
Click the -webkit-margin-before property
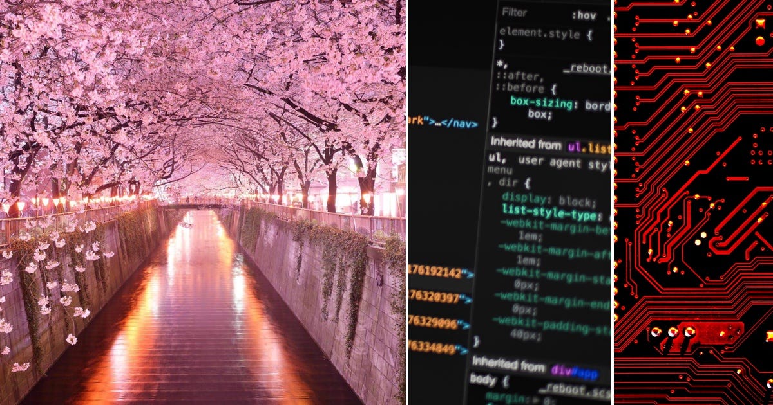click(555, 226)
